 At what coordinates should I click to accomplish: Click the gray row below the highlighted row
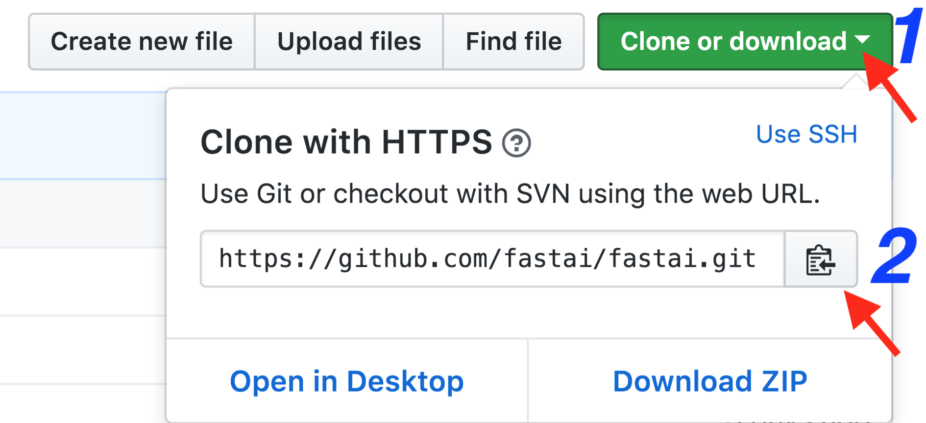coord(82,213)
